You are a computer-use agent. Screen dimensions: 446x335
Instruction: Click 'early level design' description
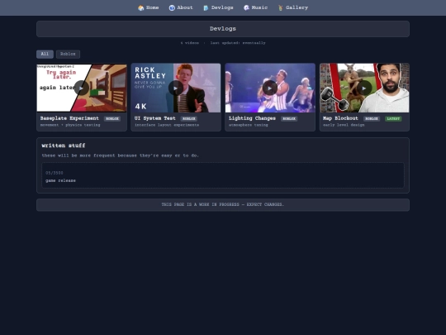point(344,125)
